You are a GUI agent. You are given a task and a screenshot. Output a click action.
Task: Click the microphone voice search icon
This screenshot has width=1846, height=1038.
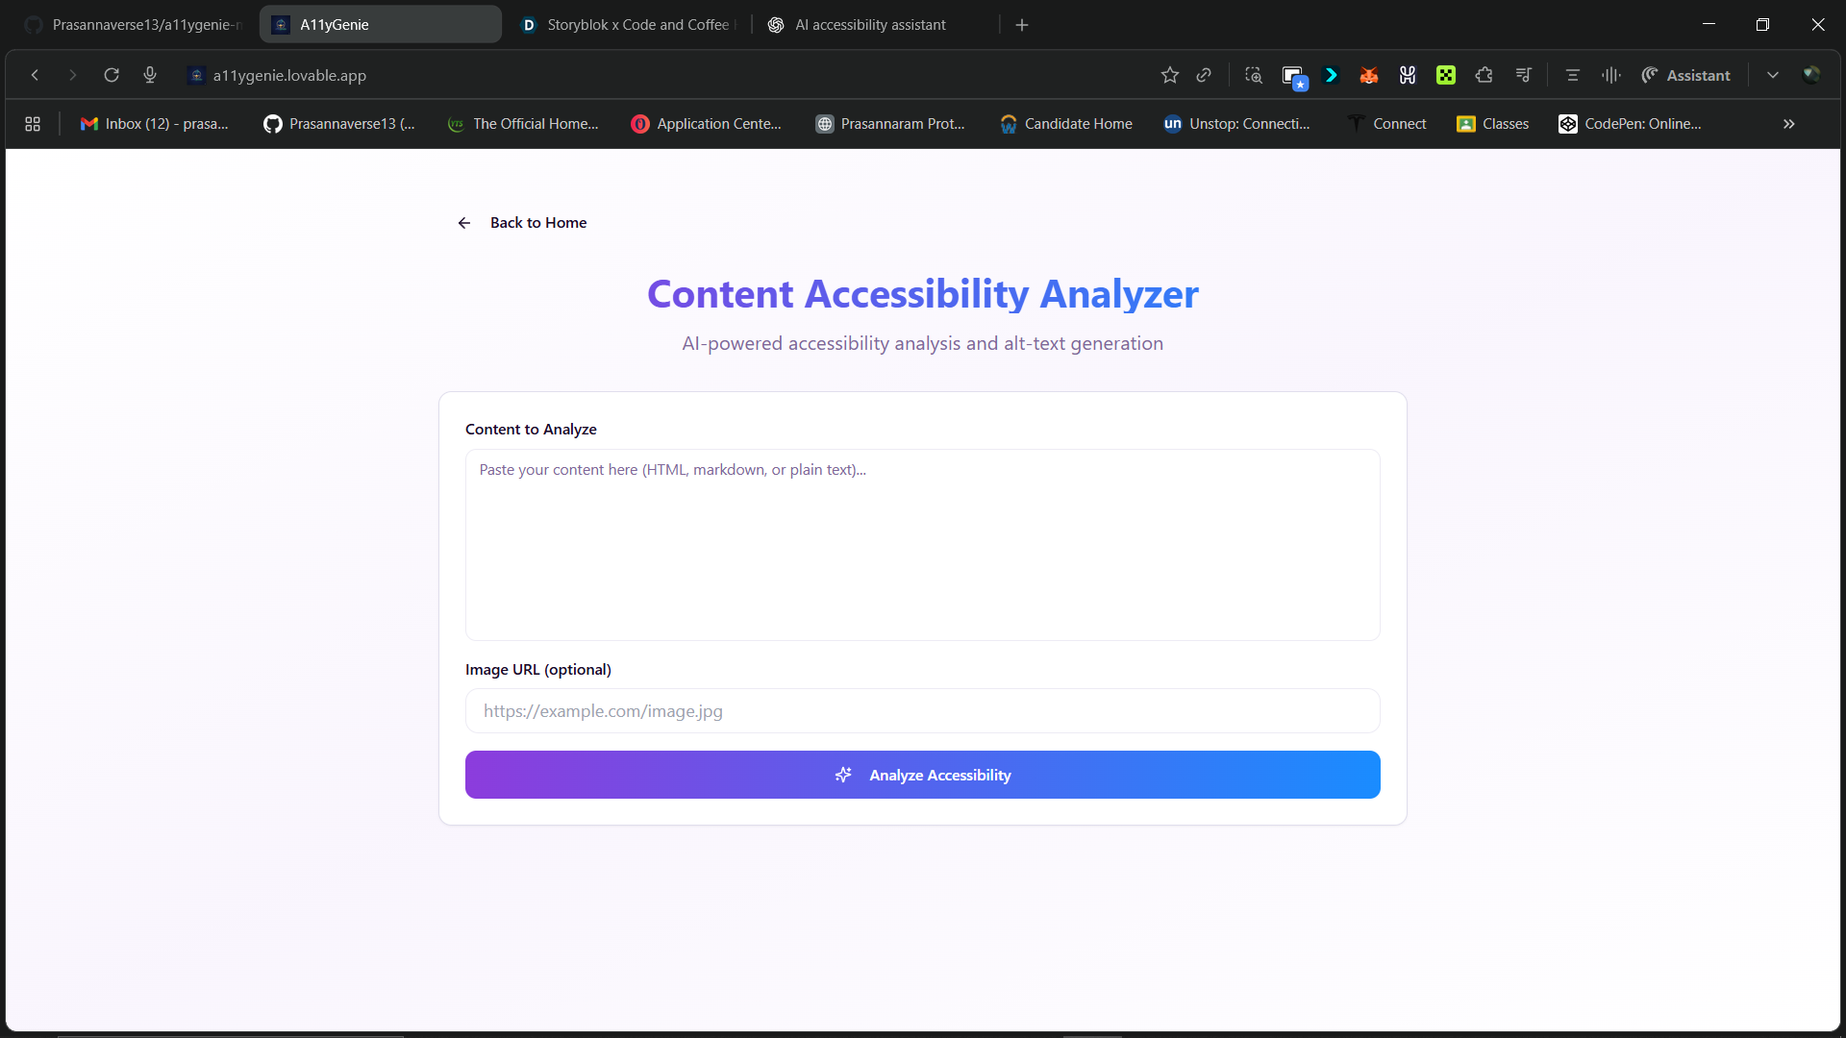[x=150, y=75]
